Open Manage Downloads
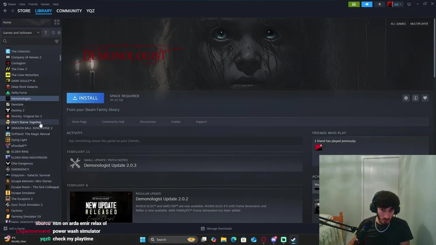The width and height of the screenshot is (436, 245). click(216, 229)
